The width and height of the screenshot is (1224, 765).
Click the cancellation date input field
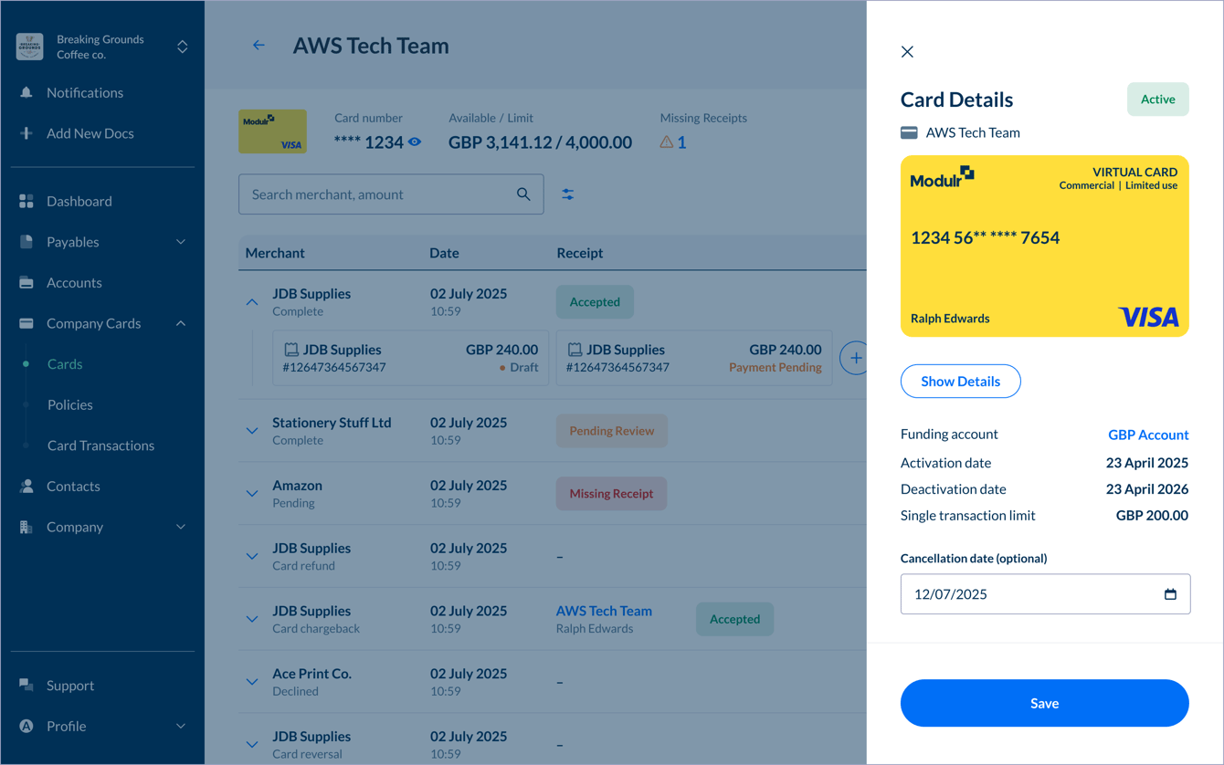click(1045, 594)
